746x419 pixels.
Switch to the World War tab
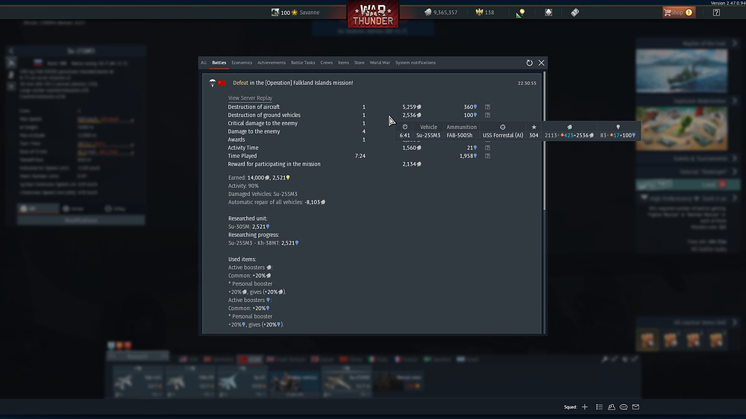pos(380,63)
